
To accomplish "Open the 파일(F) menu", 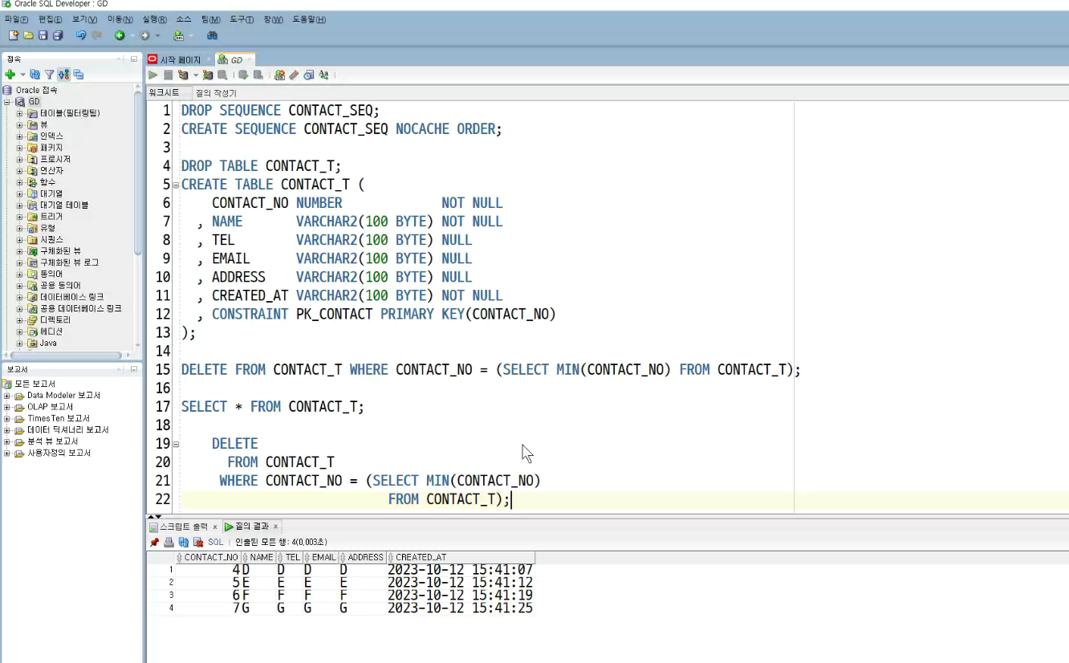I will click(17, 19).
